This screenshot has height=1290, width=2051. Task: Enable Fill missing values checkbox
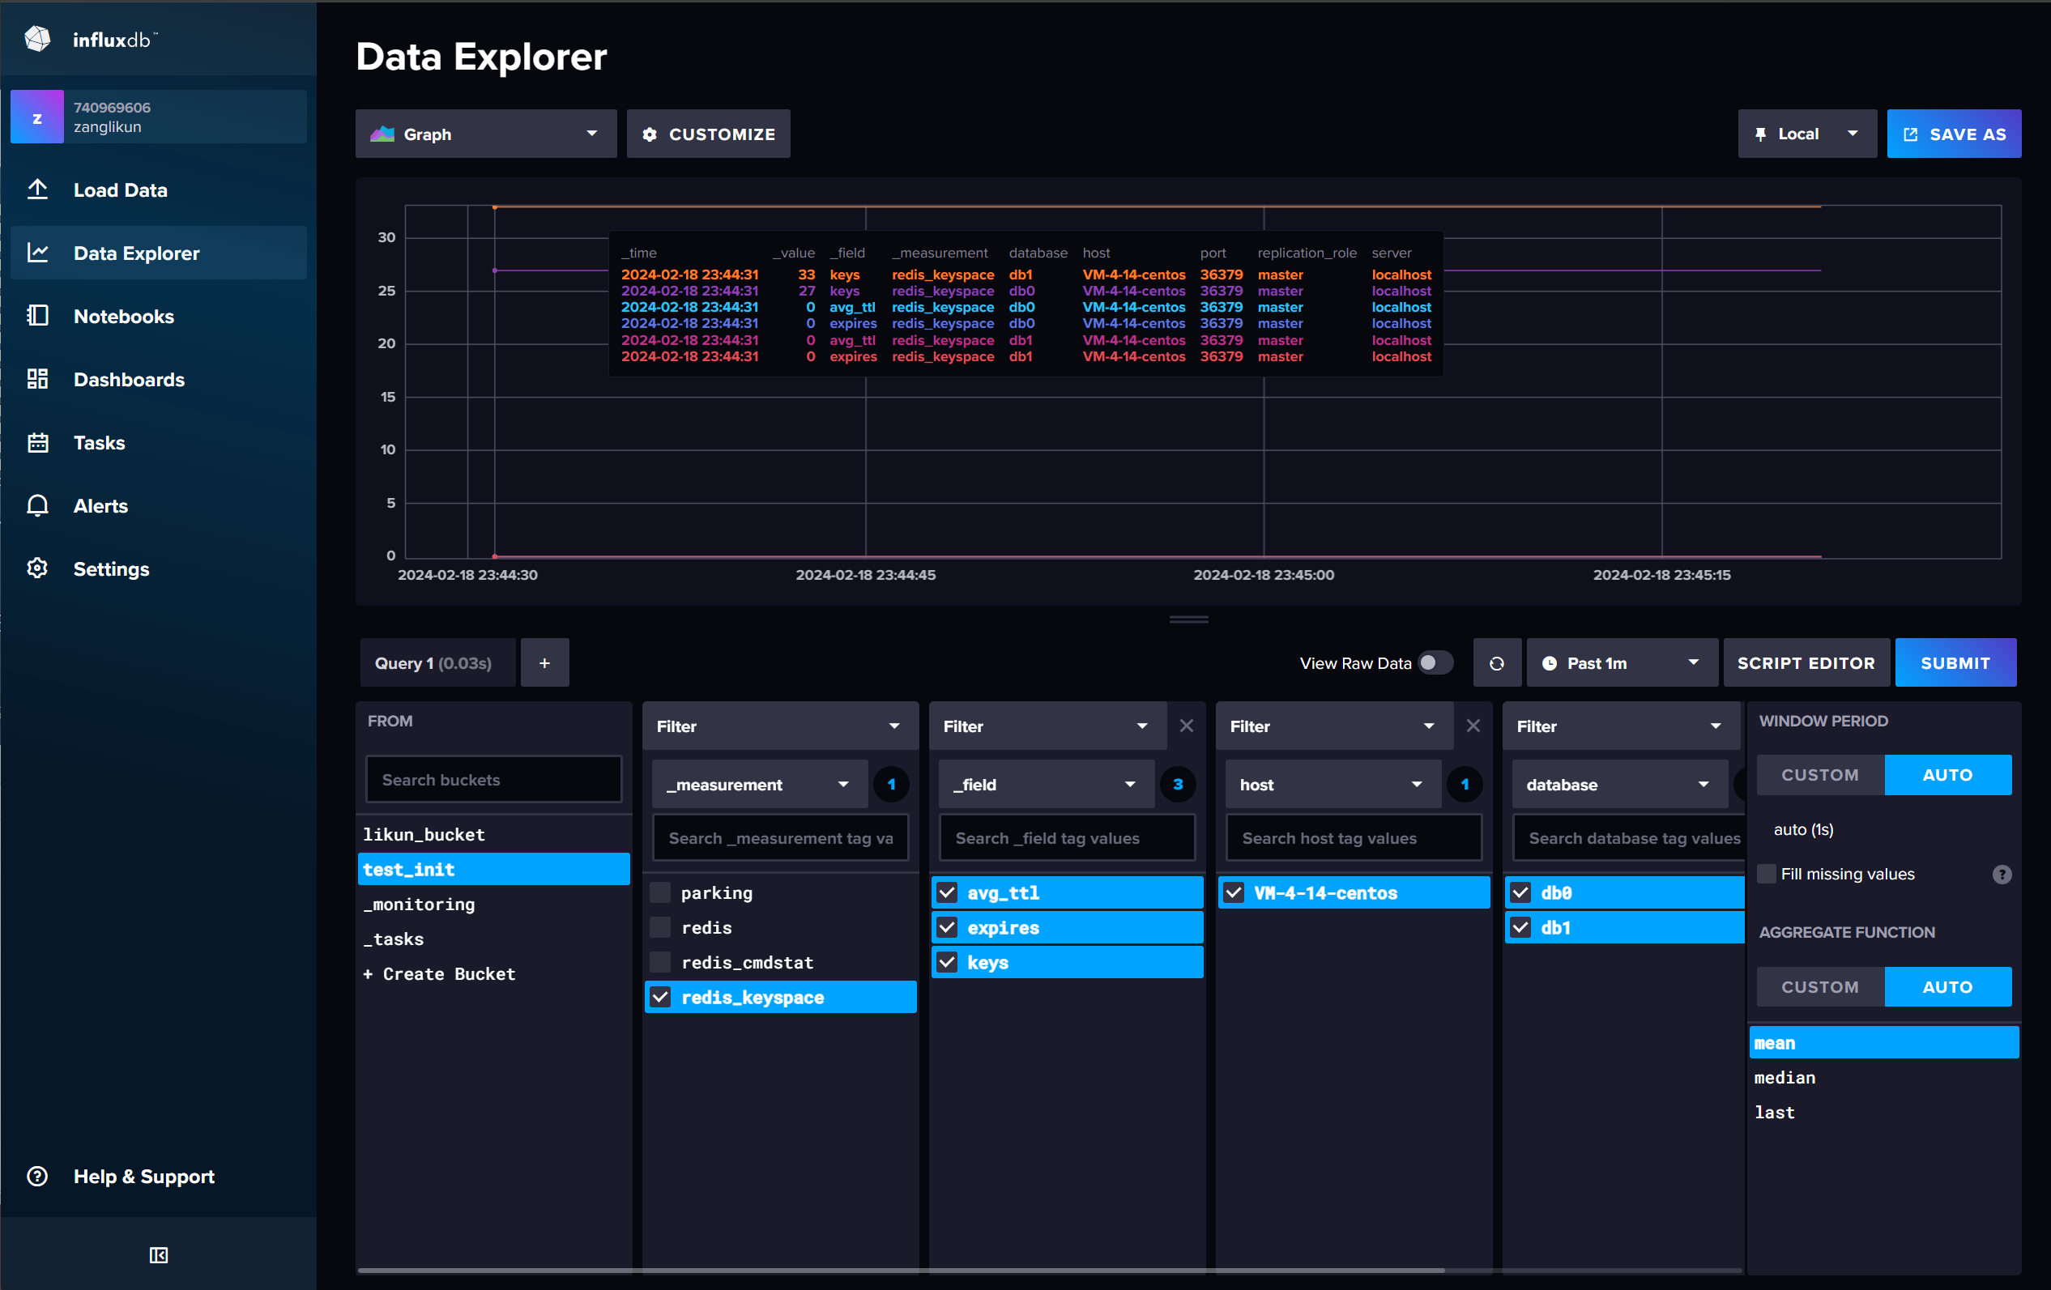[1767, 874]
